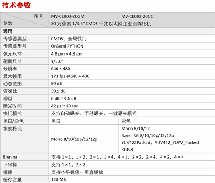
Task: Select model name MV-CE003-20GC
Action: click(137, 16)
